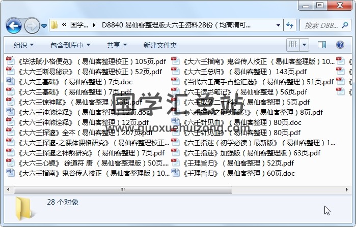Screen dimensions: 356x227
Task: Select file name 《壬理旨归》52页.pdf
Action: click(238, 164)
